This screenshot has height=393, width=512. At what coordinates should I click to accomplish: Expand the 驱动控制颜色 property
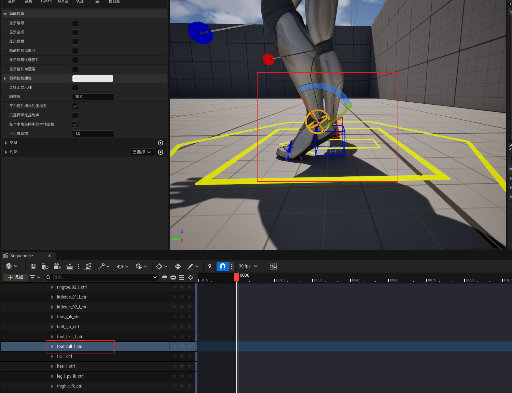point(5,78)
